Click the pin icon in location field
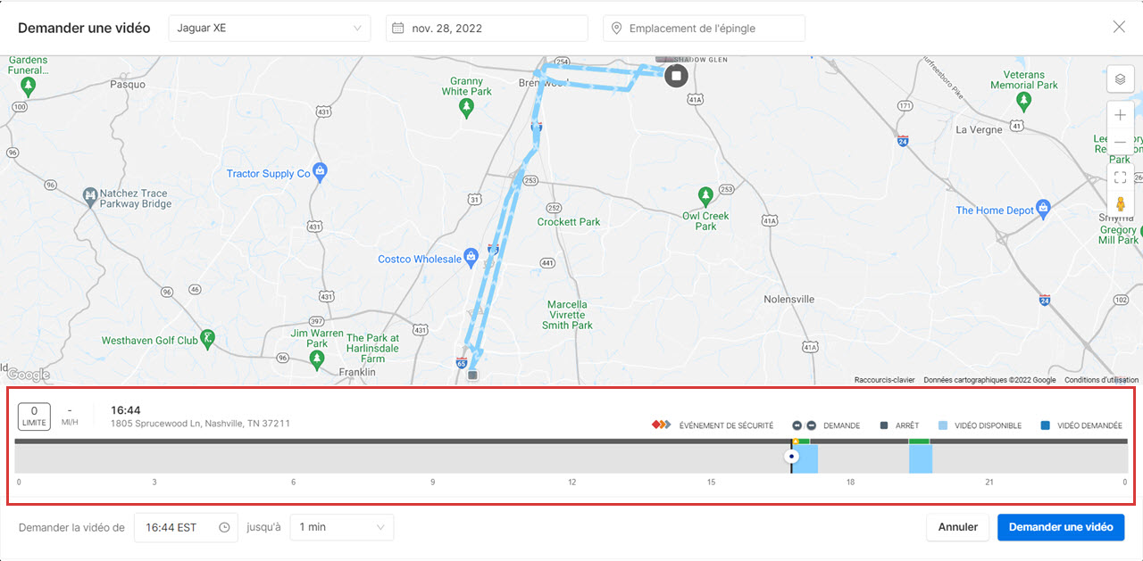Image resolution: width=1143 pixels, height=561 pixels. click(616, 29)
